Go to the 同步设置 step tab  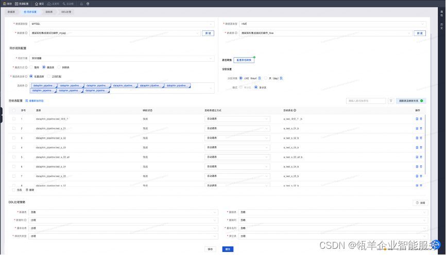pos(30,12)
